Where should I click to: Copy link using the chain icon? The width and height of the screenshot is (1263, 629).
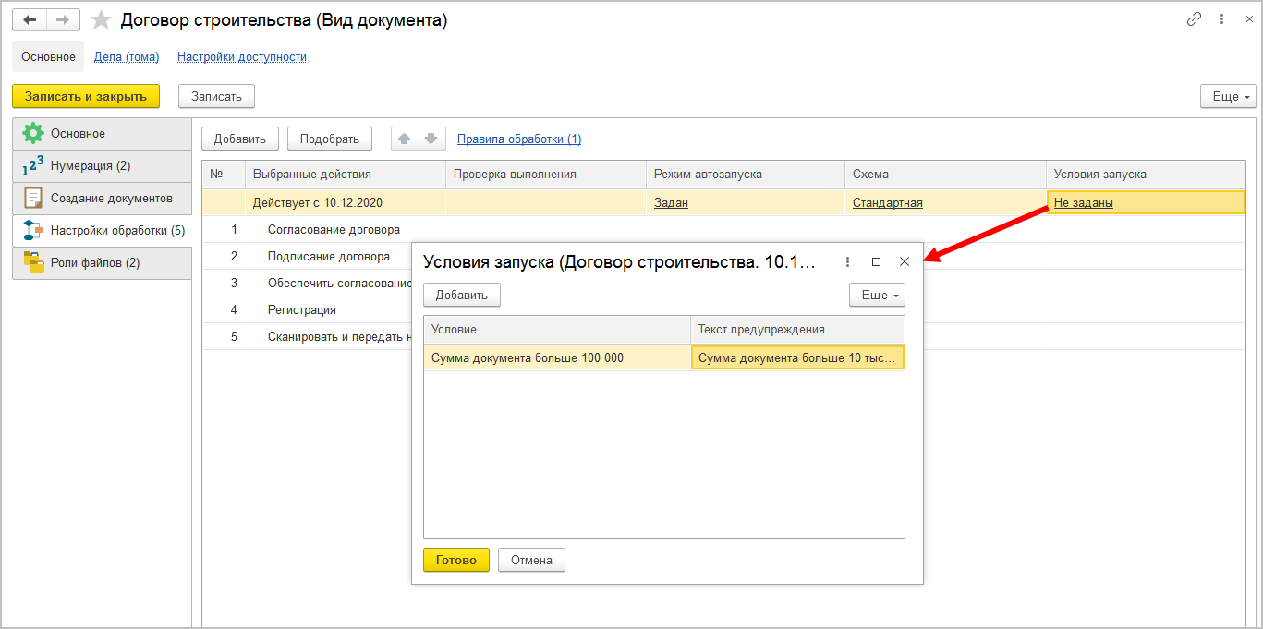point(1195,19)
